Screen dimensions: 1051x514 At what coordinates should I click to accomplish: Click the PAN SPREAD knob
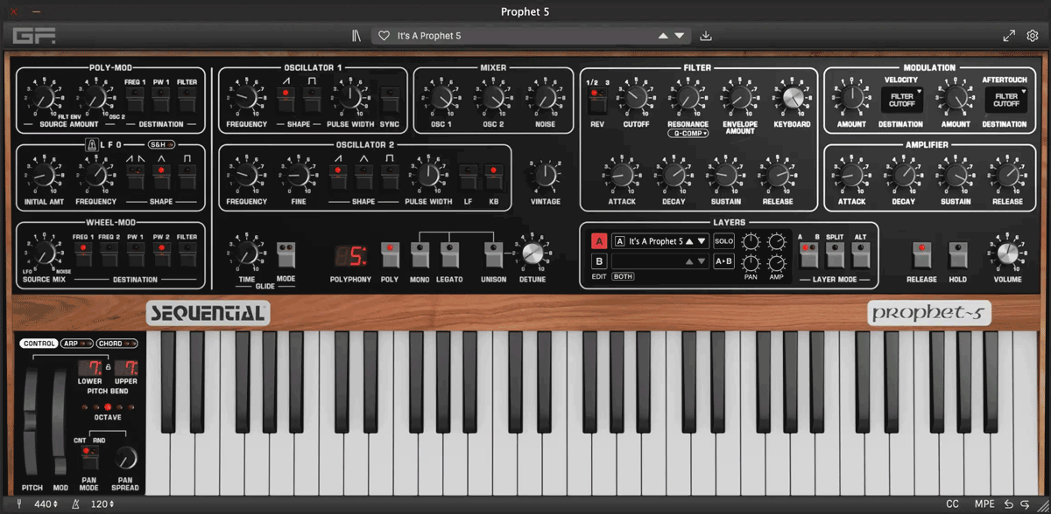(125, 456)
